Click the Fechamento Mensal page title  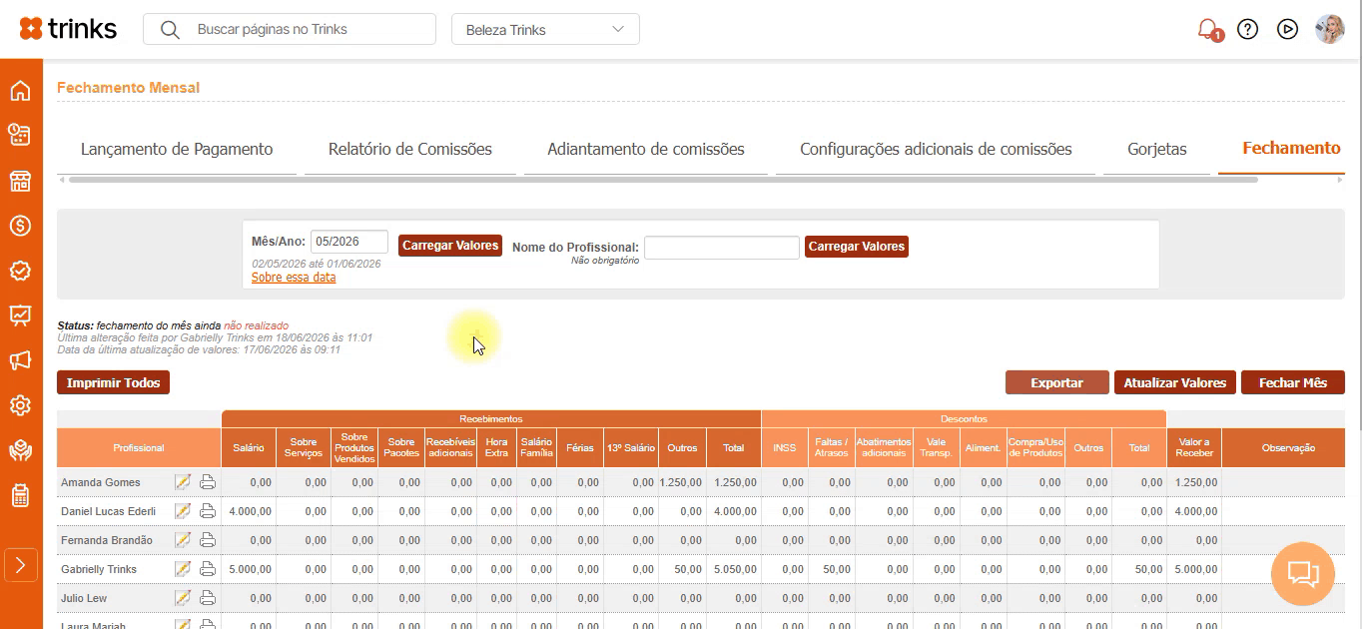pyautogui.click(x=128, y=88)
